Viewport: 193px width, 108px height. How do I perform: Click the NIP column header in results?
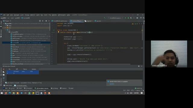17,69
